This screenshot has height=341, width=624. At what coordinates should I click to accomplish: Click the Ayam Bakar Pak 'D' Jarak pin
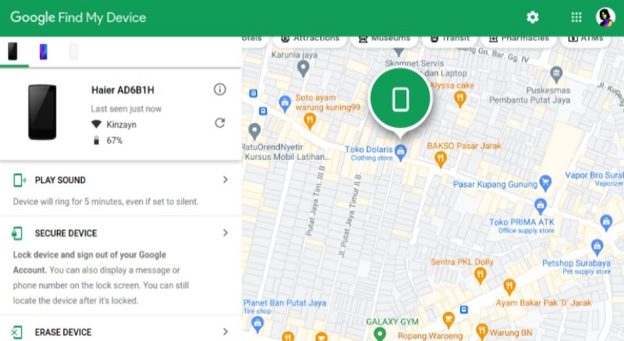click(x=509, y=287)
